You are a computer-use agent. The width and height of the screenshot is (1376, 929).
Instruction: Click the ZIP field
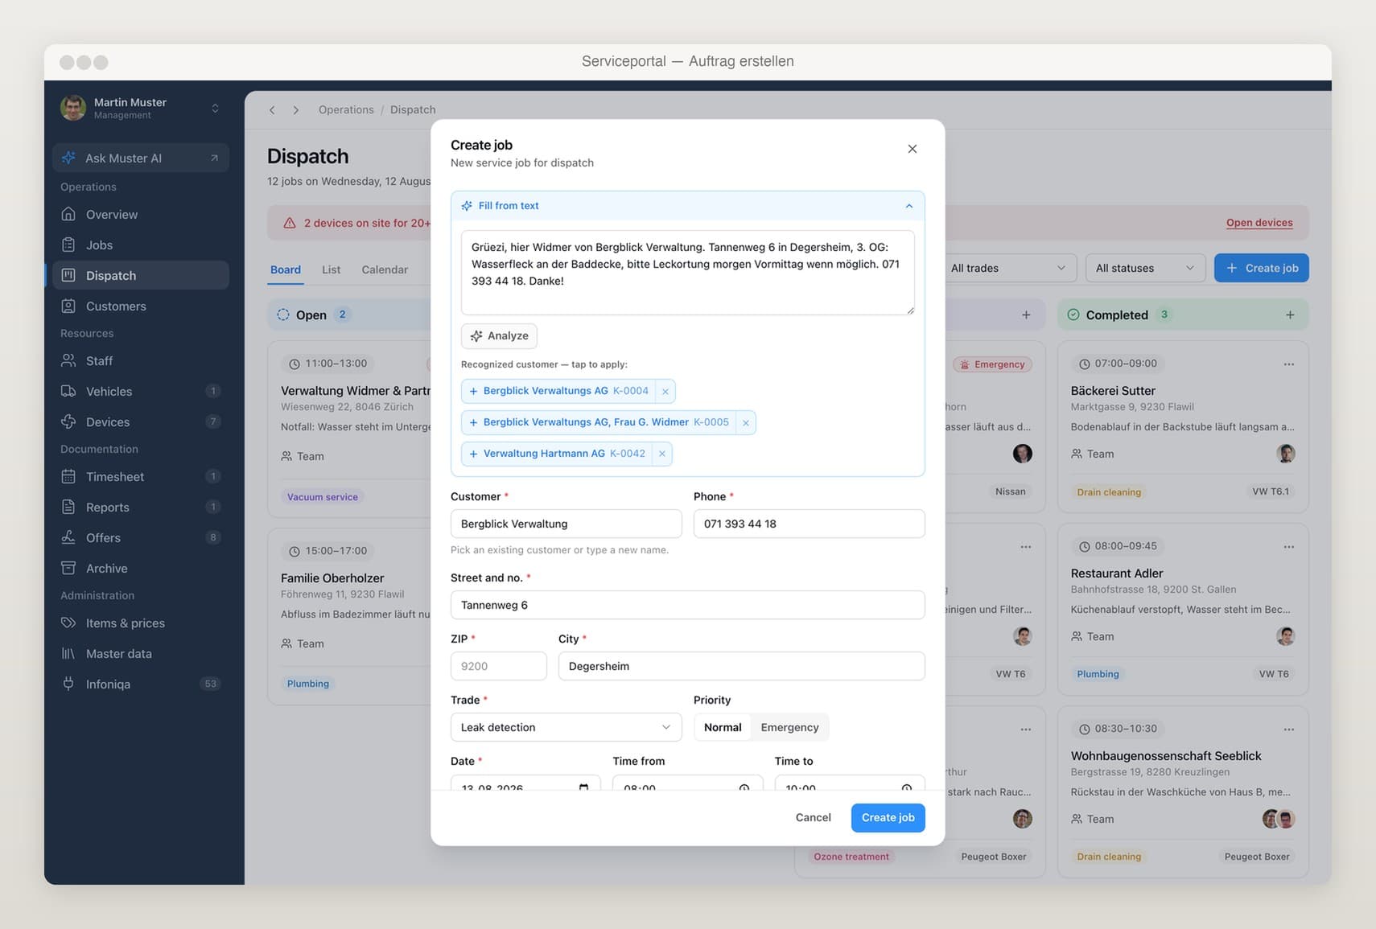(499, 666)
